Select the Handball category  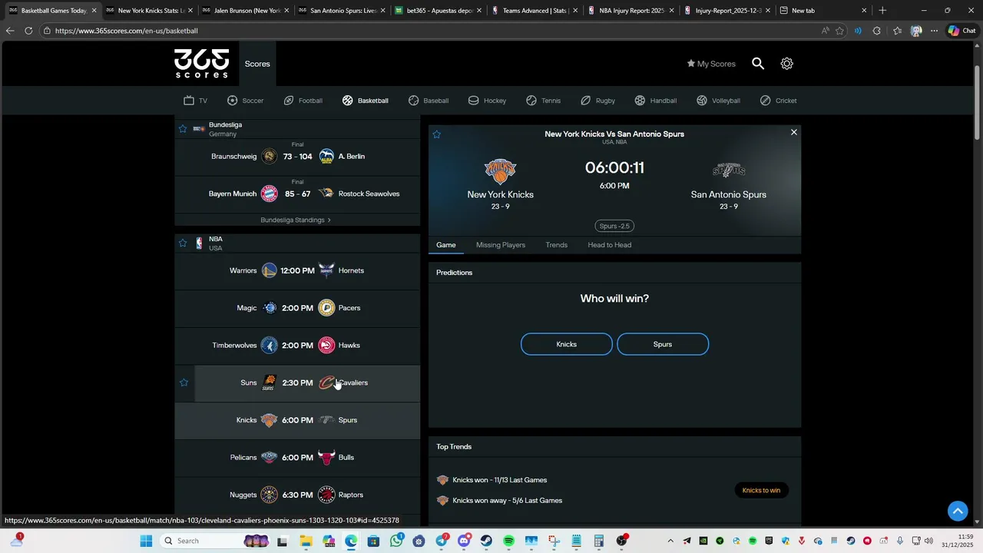click(655, 101)
